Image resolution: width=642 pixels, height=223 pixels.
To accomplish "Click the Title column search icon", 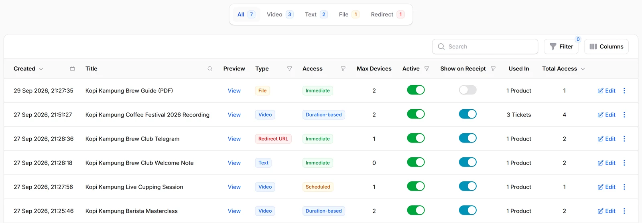I will [x=210, y=69].
